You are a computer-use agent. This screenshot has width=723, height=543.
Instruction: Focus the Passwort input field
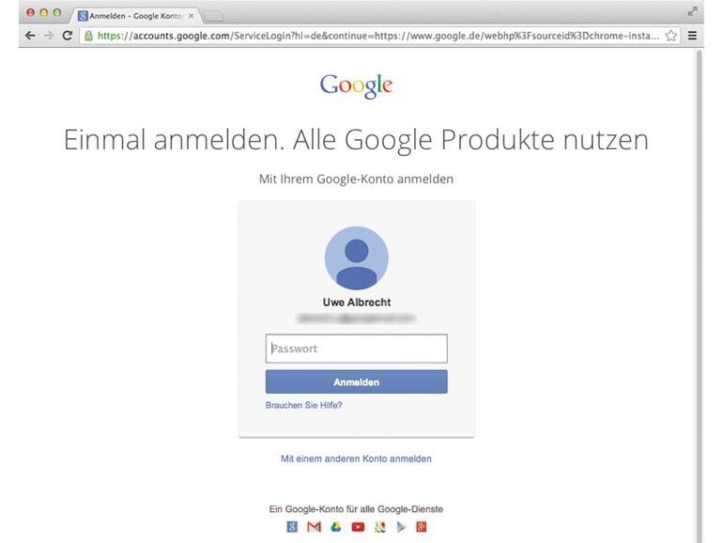pos(357,349)
